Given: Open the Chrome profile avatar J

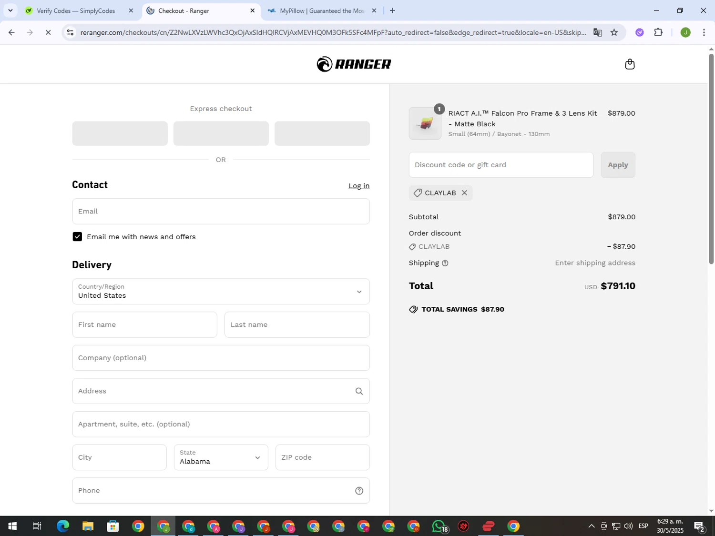Looking at the screenshot, I should [685, 32].
